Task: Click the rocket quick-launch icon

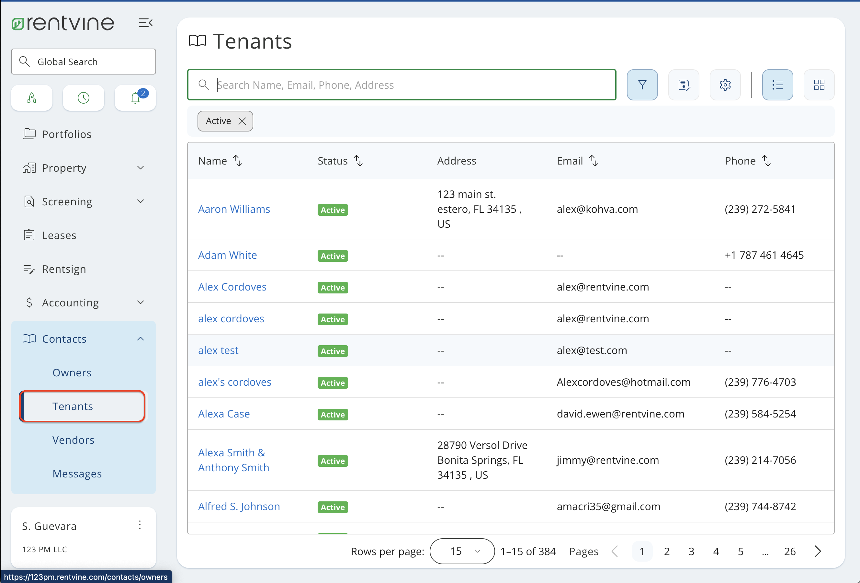Action: pos(31,98)
